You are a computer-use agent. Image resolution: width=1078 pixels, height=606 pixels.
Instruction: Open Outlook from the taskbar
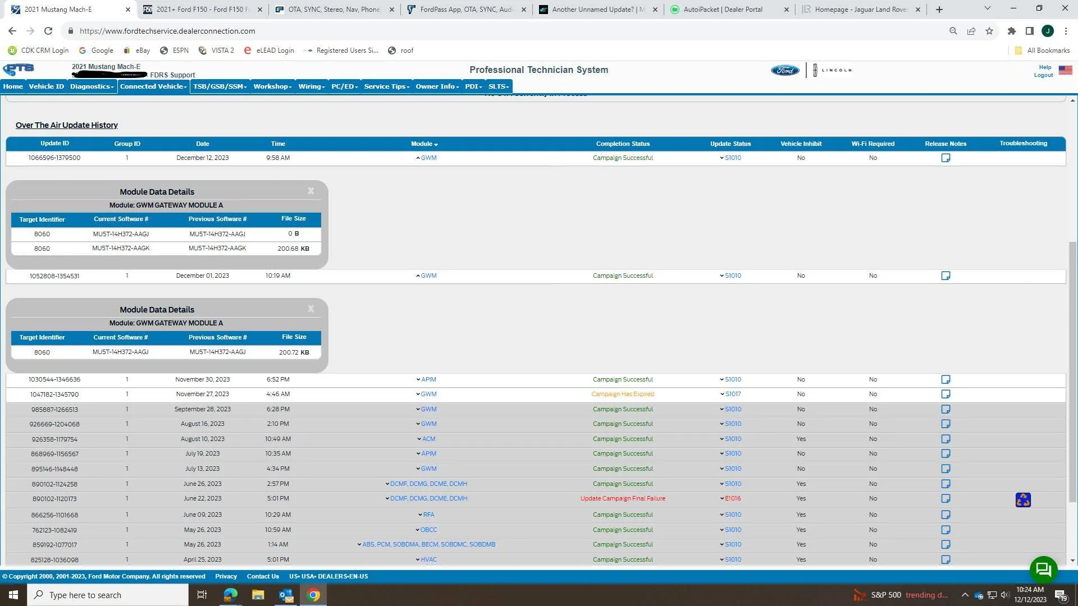(286, 595)
